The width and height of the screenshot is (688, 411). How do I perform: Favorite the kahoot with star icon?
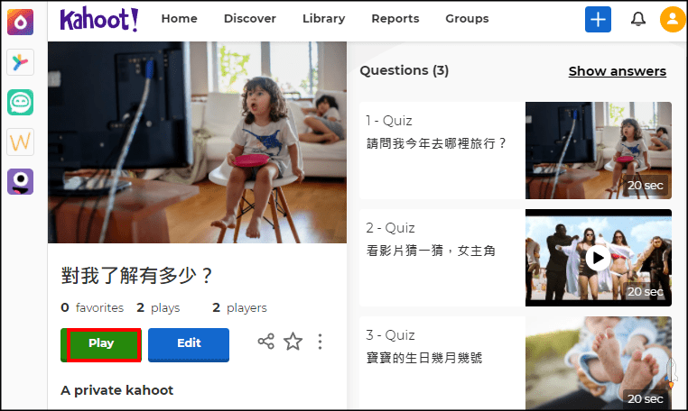[293, 342]
